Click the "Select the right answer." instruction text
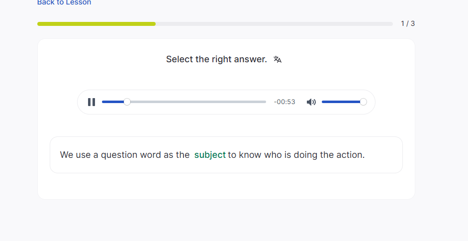Screen dimensions: 468x241 (x=216, y=59)
